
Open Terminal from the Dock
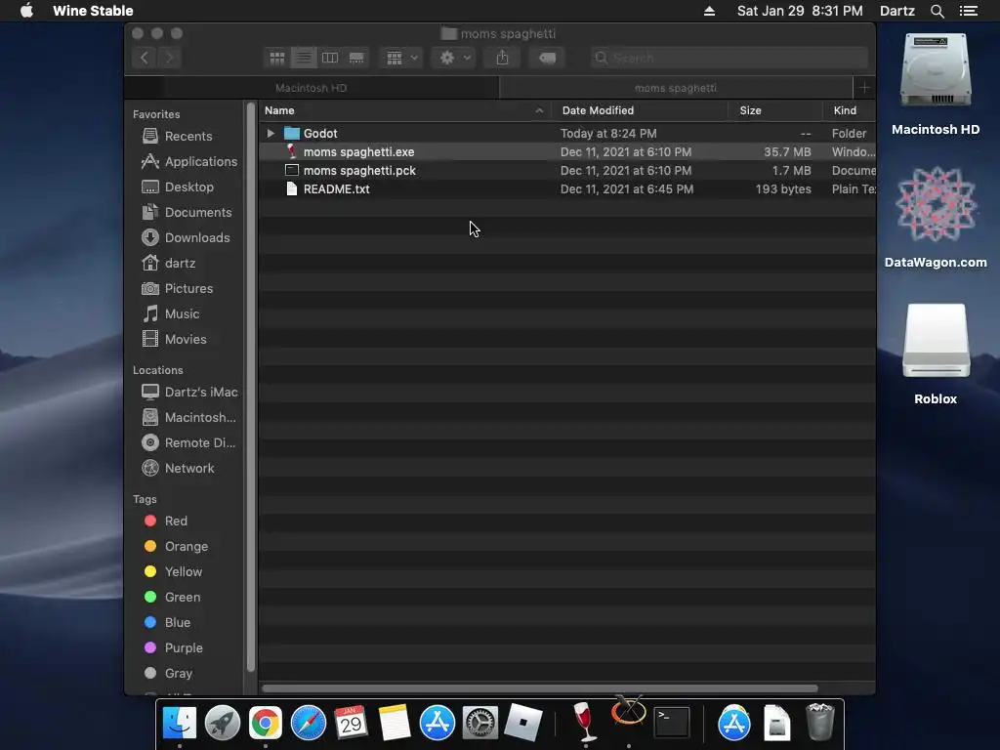[672, 724]
